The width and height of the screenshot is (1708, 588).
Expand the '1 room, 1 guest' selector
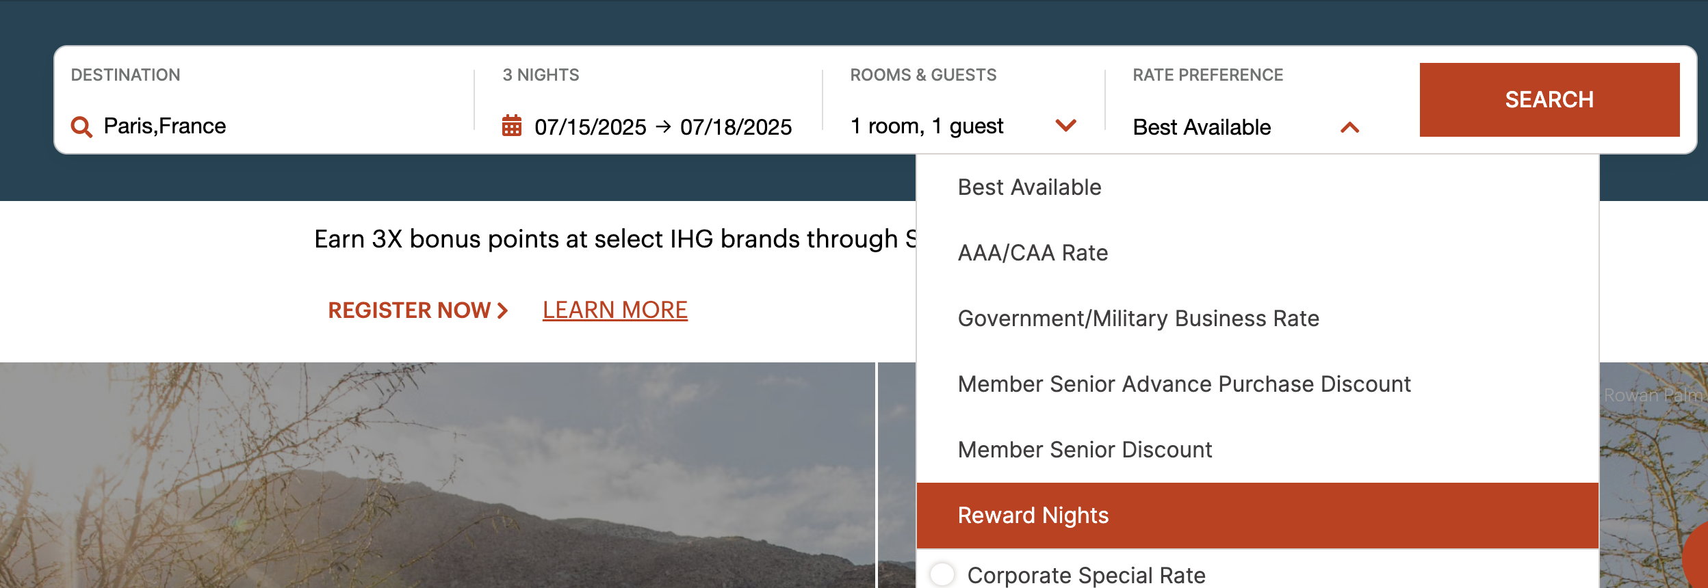[927, 126]
